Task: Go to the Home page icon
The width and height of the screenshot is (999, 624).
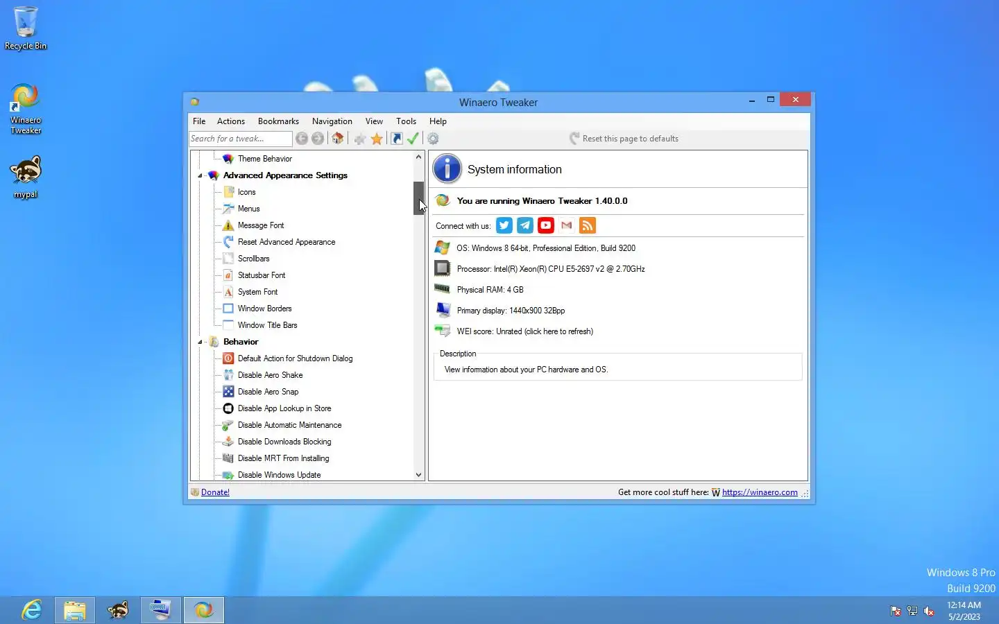Action: [x=338, y=139]
